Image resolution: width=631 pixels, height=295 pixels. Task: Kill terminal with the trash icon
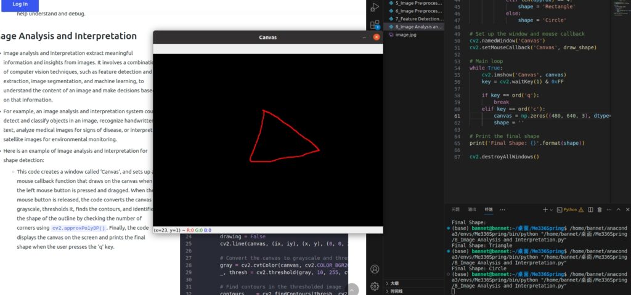(600, 209)
